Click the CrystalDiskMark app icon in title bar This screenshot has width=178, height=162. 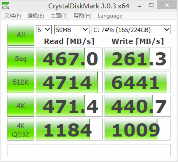pyautogui.click(x=6, y=6)
